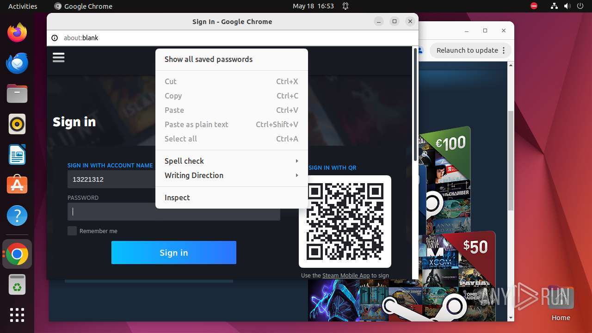The height and width of the screenshot is (333, 592).
Task: Click the notification bell in top bar
Action: click(x=345, y=6)
